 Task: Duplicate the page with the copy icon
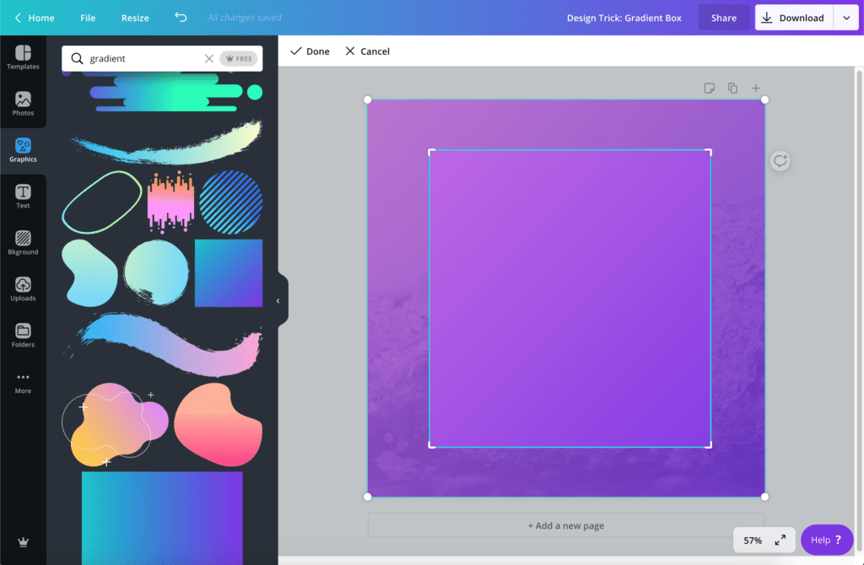tap(732, 88)
